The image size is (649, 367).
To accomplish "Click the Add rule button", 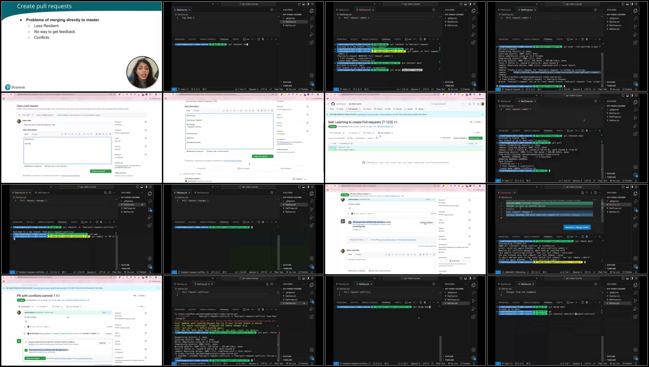I will point(102,343).
